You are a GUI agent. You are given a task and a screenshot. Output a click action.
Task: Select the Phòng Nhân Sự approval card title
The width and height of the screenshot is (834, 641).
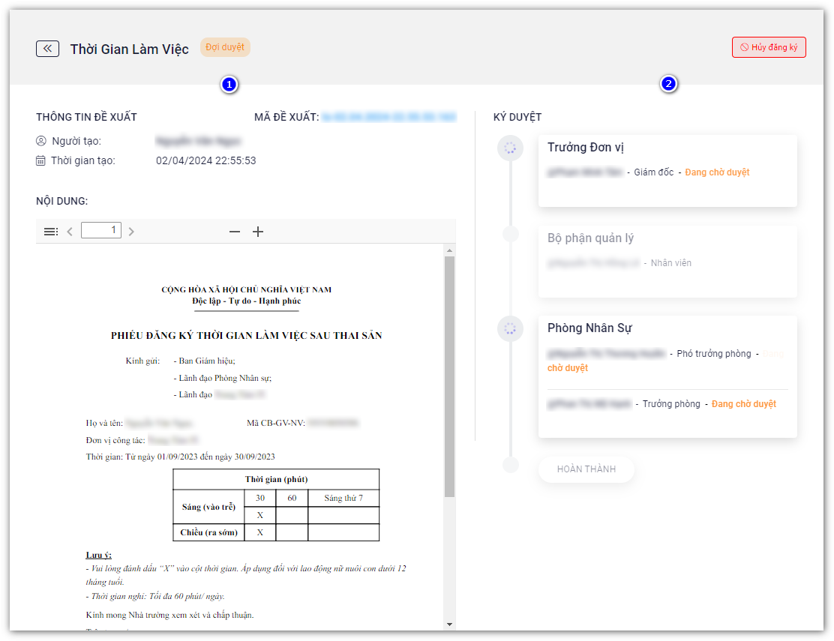tap(590, 328)
